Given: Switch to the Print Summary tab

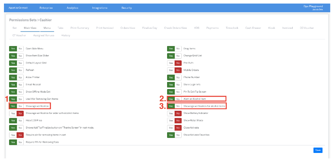Looking at the screenshot, I should point(80,28).
